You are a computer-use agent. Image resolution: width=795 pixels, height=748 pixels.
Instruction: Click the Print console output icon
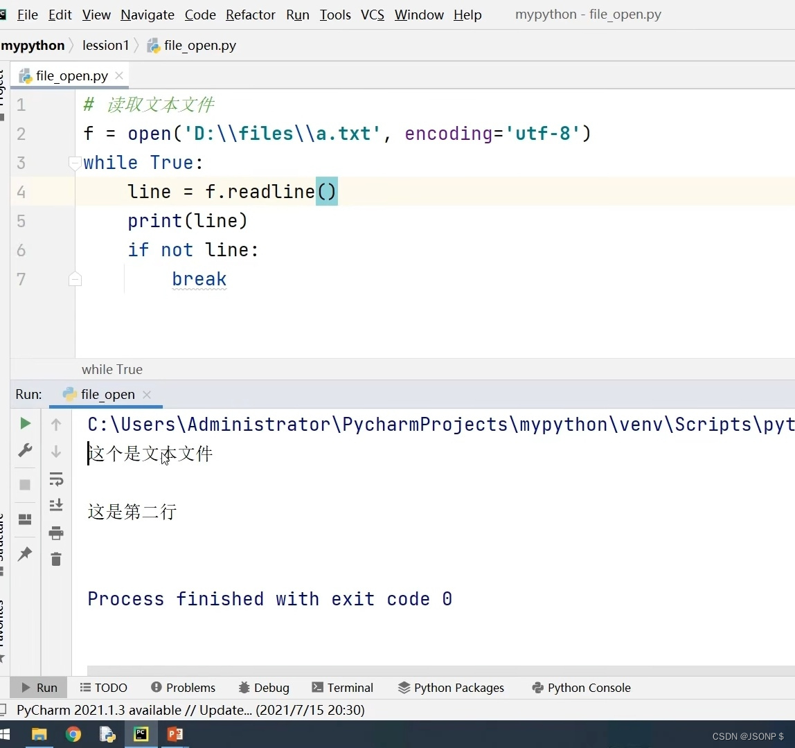[56, 533]
